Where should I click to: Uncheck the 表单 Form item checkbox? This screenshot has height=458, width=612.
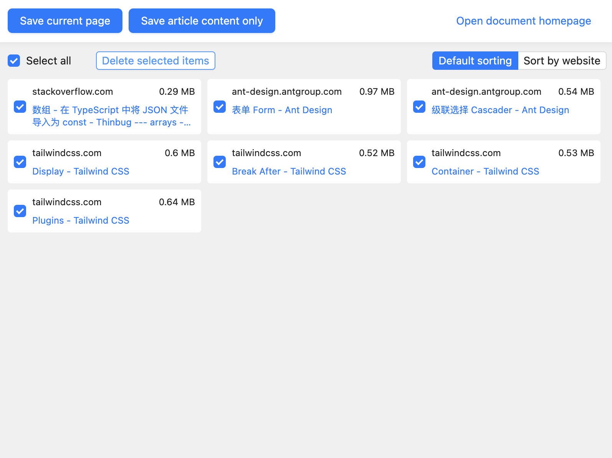pos(220,107)
